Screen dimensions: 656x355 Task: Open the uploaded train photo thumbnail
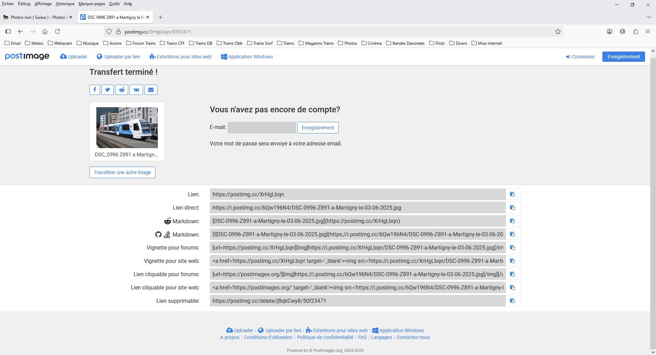pyautogui.click(x=127, y=128)
